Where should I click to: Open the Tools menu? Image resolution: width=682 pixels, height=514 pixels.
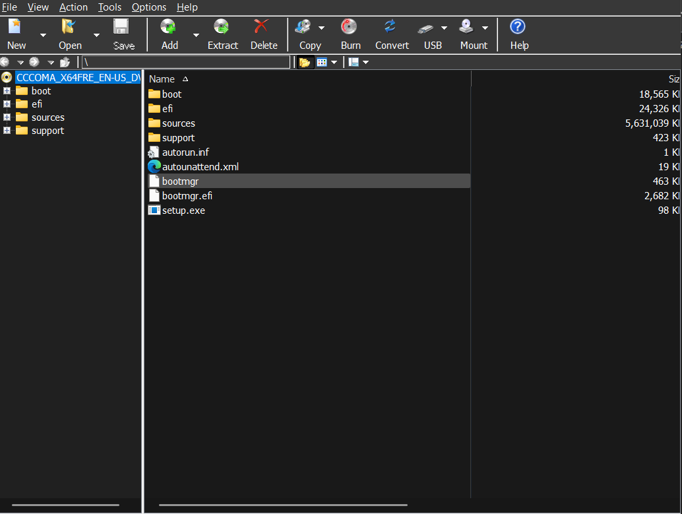[109, 7]
